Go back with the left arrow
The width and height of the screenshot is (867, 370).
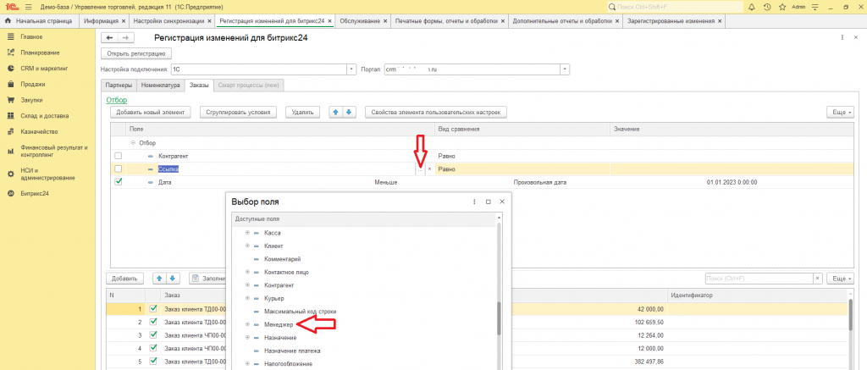point(109,37)
